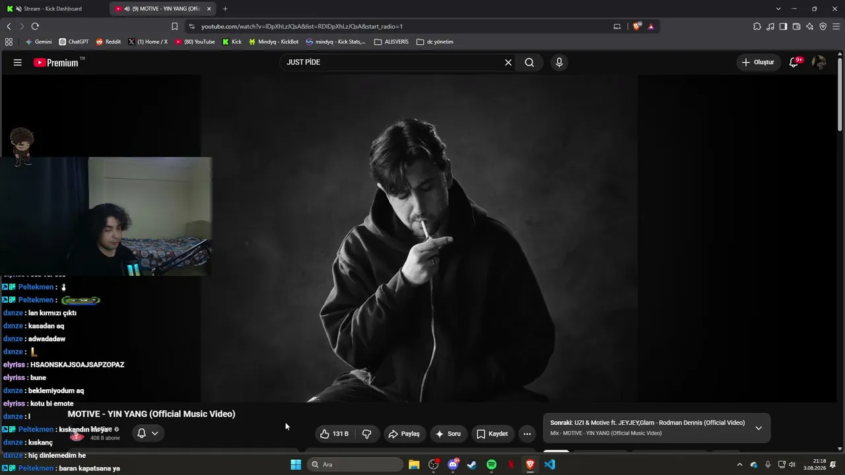Clear the JUST PİDE search text
845x475 pixels.
coord(508,63)
